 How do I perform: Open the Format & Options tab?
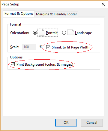click(x=19, y=14)
